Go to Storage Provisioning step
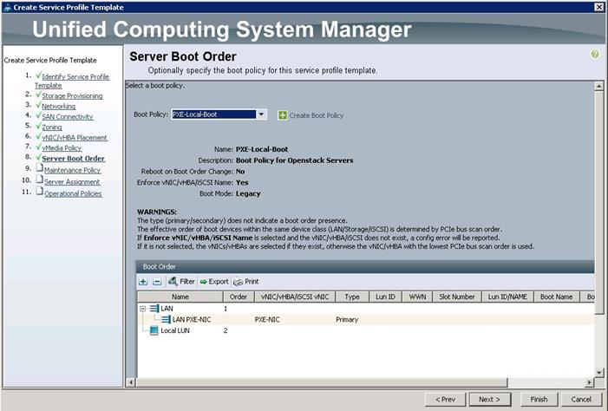608x411 pixels. tap(72, 95)
